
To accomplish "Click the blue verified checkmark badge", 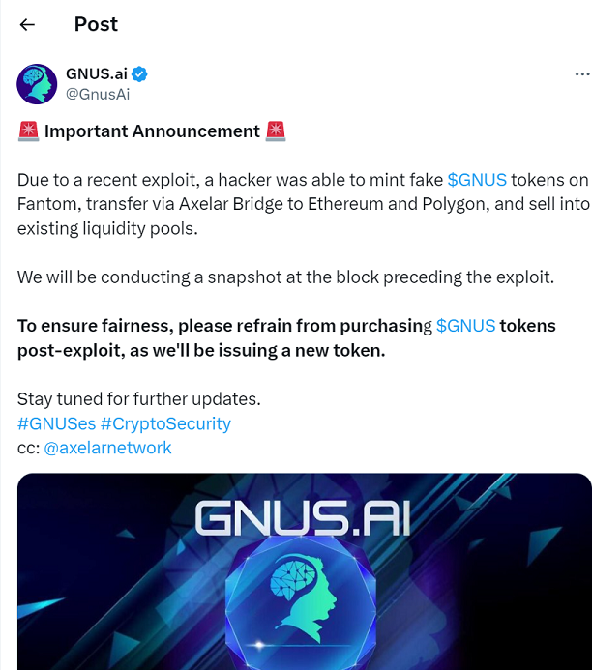I will point(139,74).
